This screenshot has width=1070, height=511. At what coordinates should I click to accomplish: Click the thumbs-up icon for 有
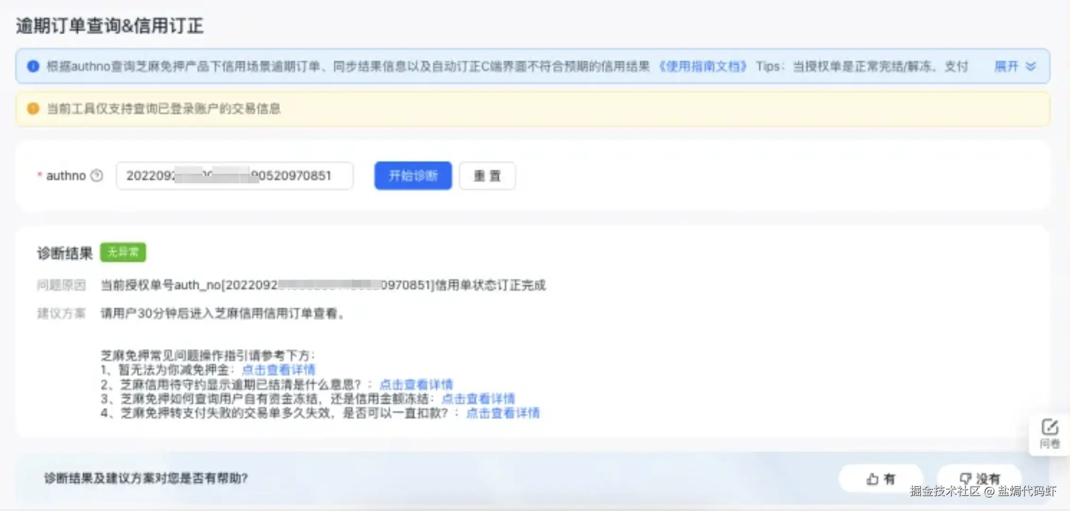[872, 479]
